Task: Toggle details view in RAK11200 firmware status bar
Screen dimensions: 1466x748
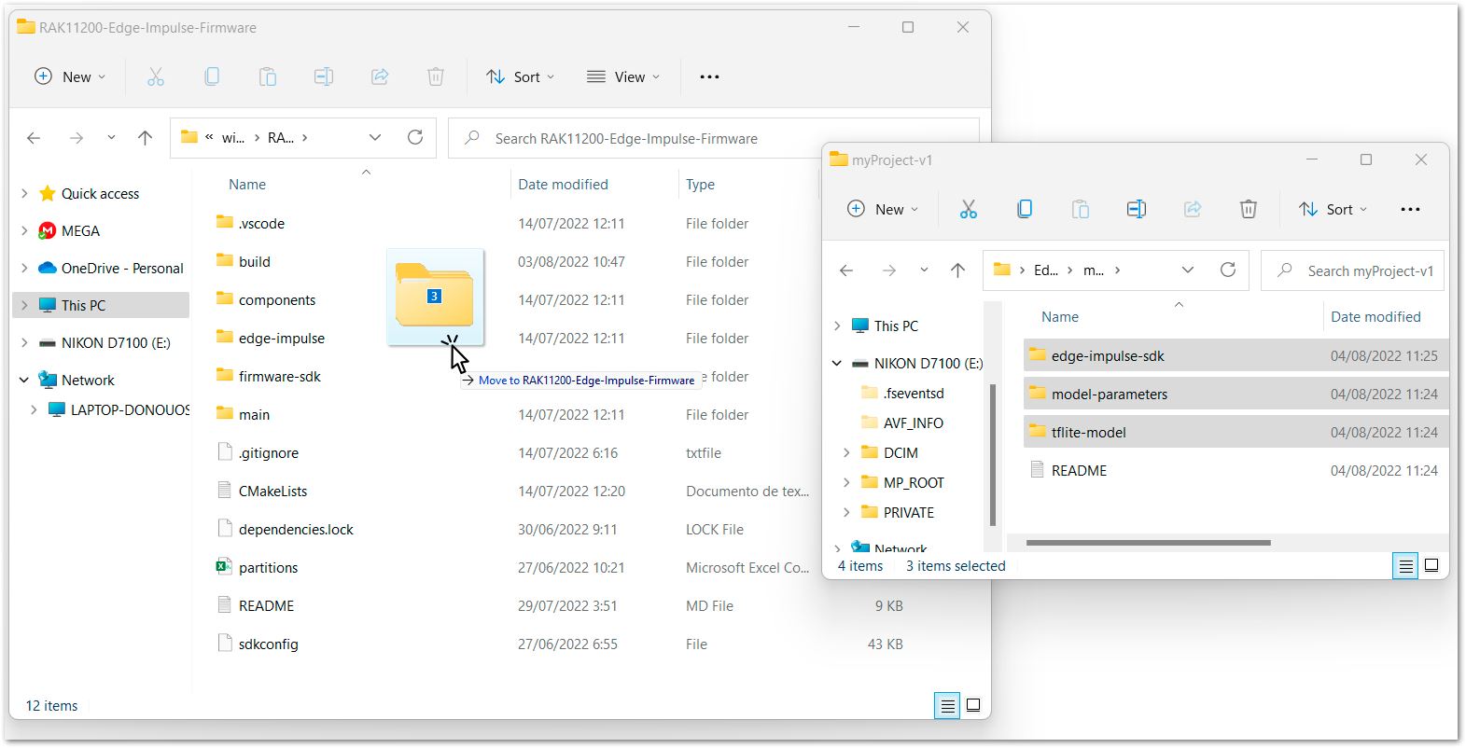Action: click(947, 705)
